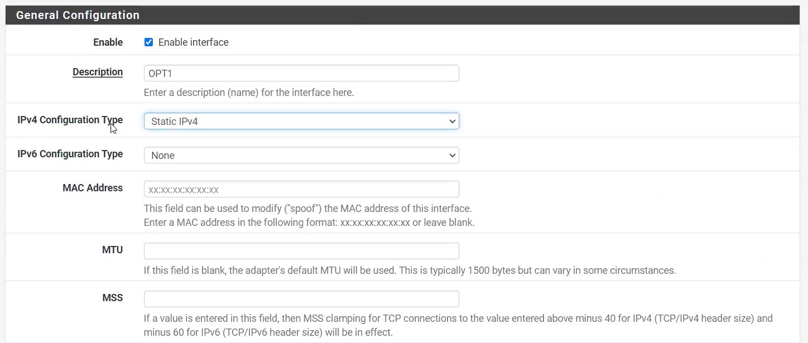Click the chevron arrow on Static IPv4 select

point(452,122)
